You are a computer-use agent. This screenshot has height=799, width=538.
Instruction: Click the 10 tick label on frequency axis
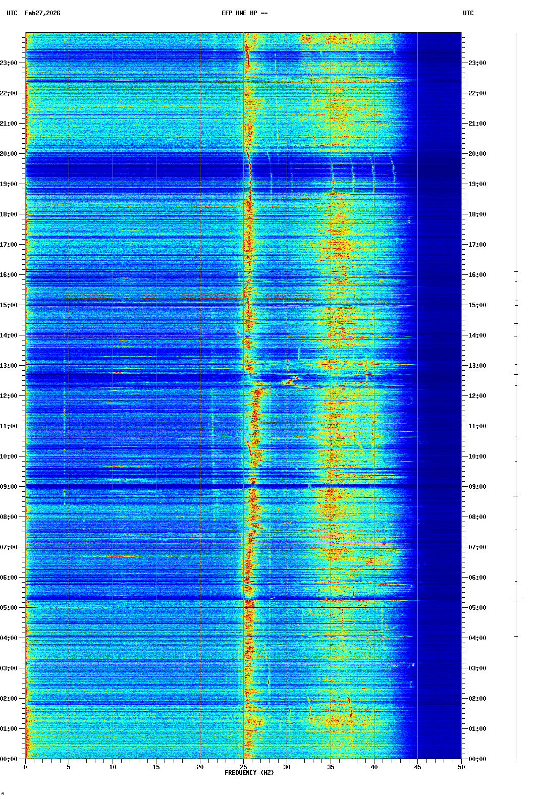113,767
